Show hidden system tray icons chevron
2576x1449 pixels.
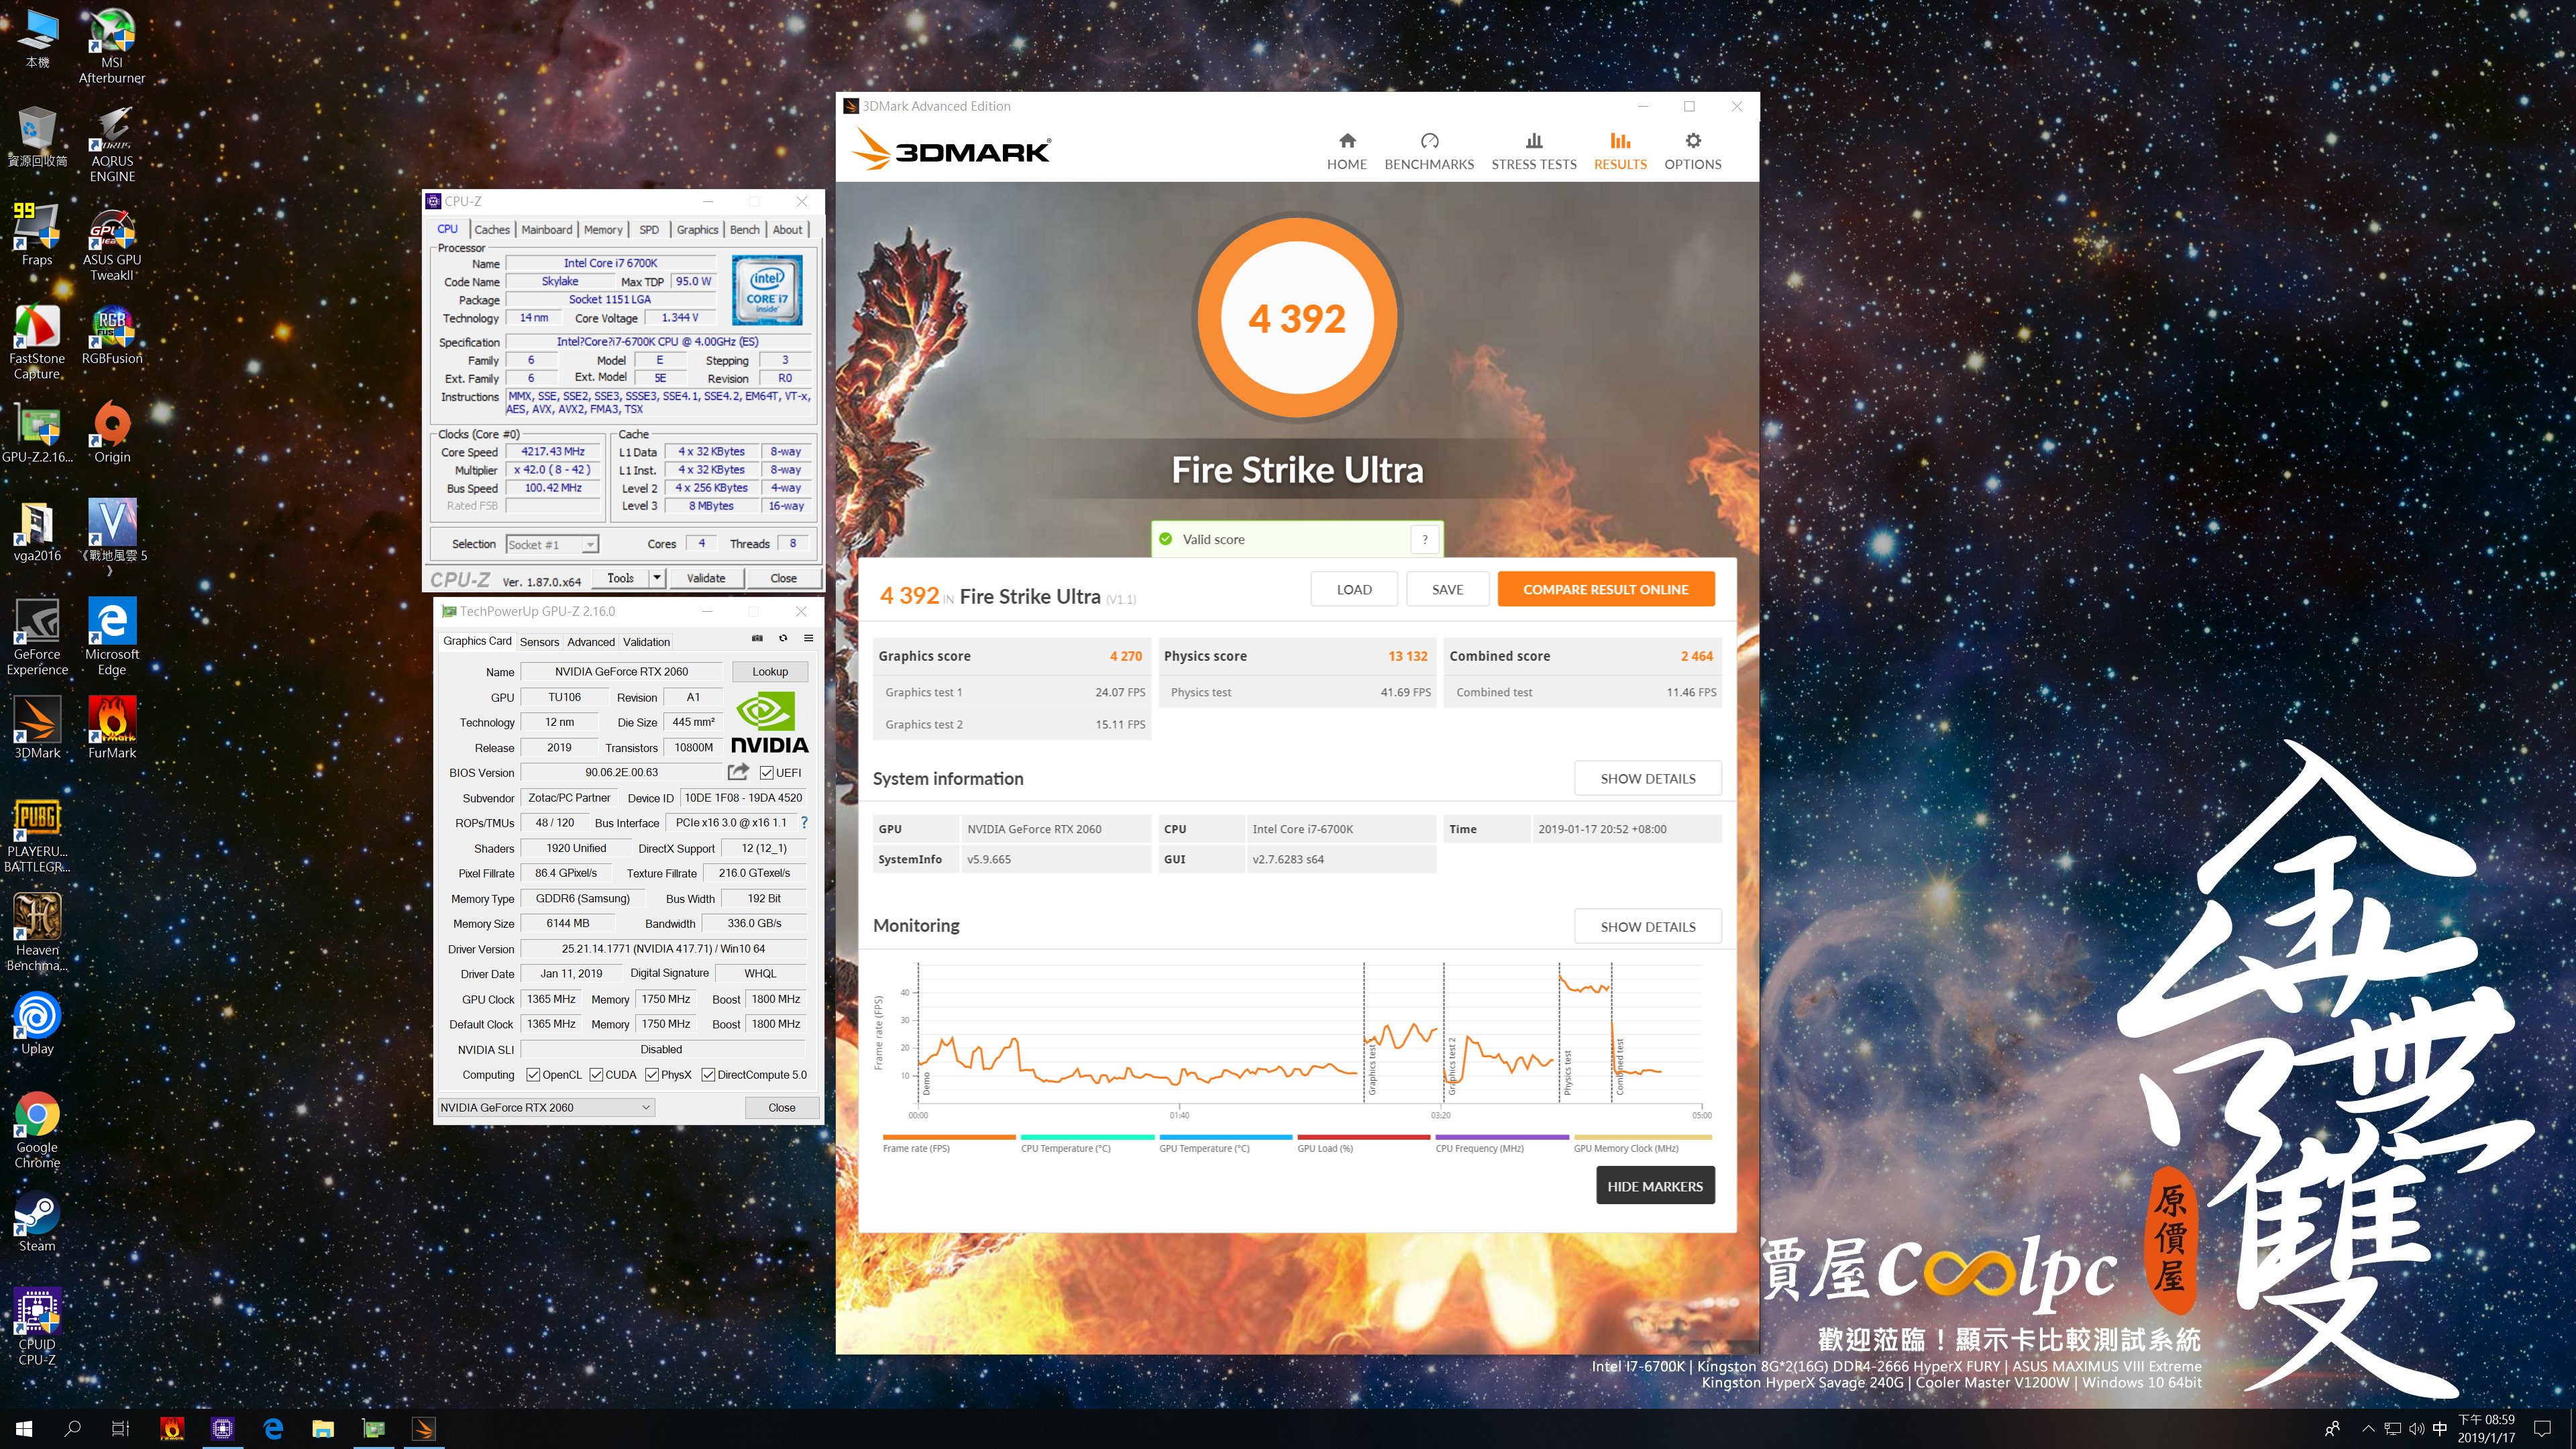2367,1428
